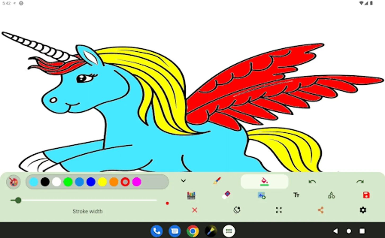The width and height of the screenshot is (385, 238).
Task: Undo the last coloring action
Action: pos(312,182)
